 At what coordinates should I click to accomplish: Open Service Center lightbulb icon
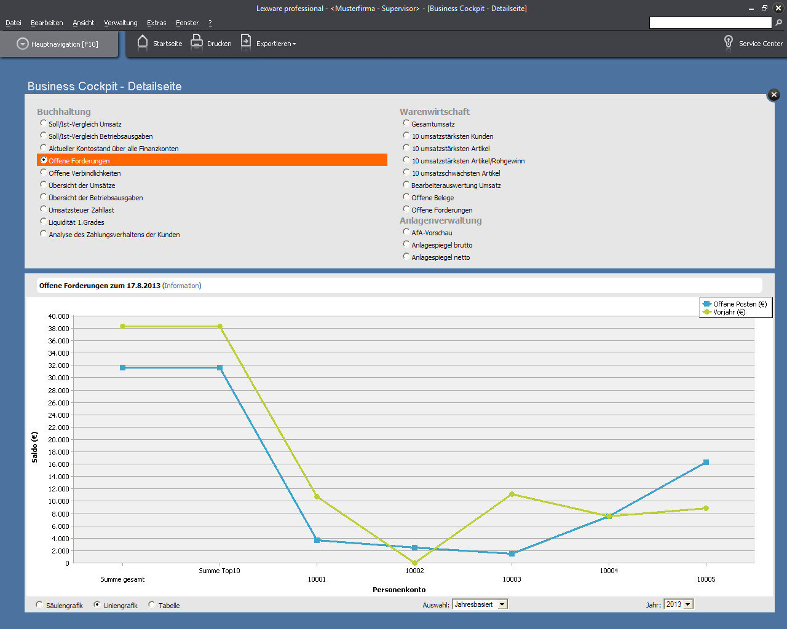coord(729,42)
